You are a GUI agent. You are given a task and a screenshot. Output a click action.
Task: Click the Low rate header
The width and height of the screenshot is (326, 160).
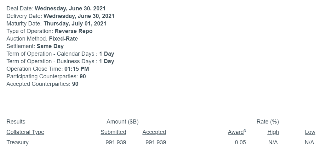coord(310,132)
